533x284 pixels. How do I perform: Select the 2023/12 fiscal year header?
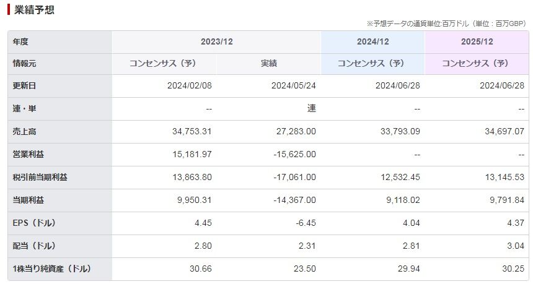point(216,41)
